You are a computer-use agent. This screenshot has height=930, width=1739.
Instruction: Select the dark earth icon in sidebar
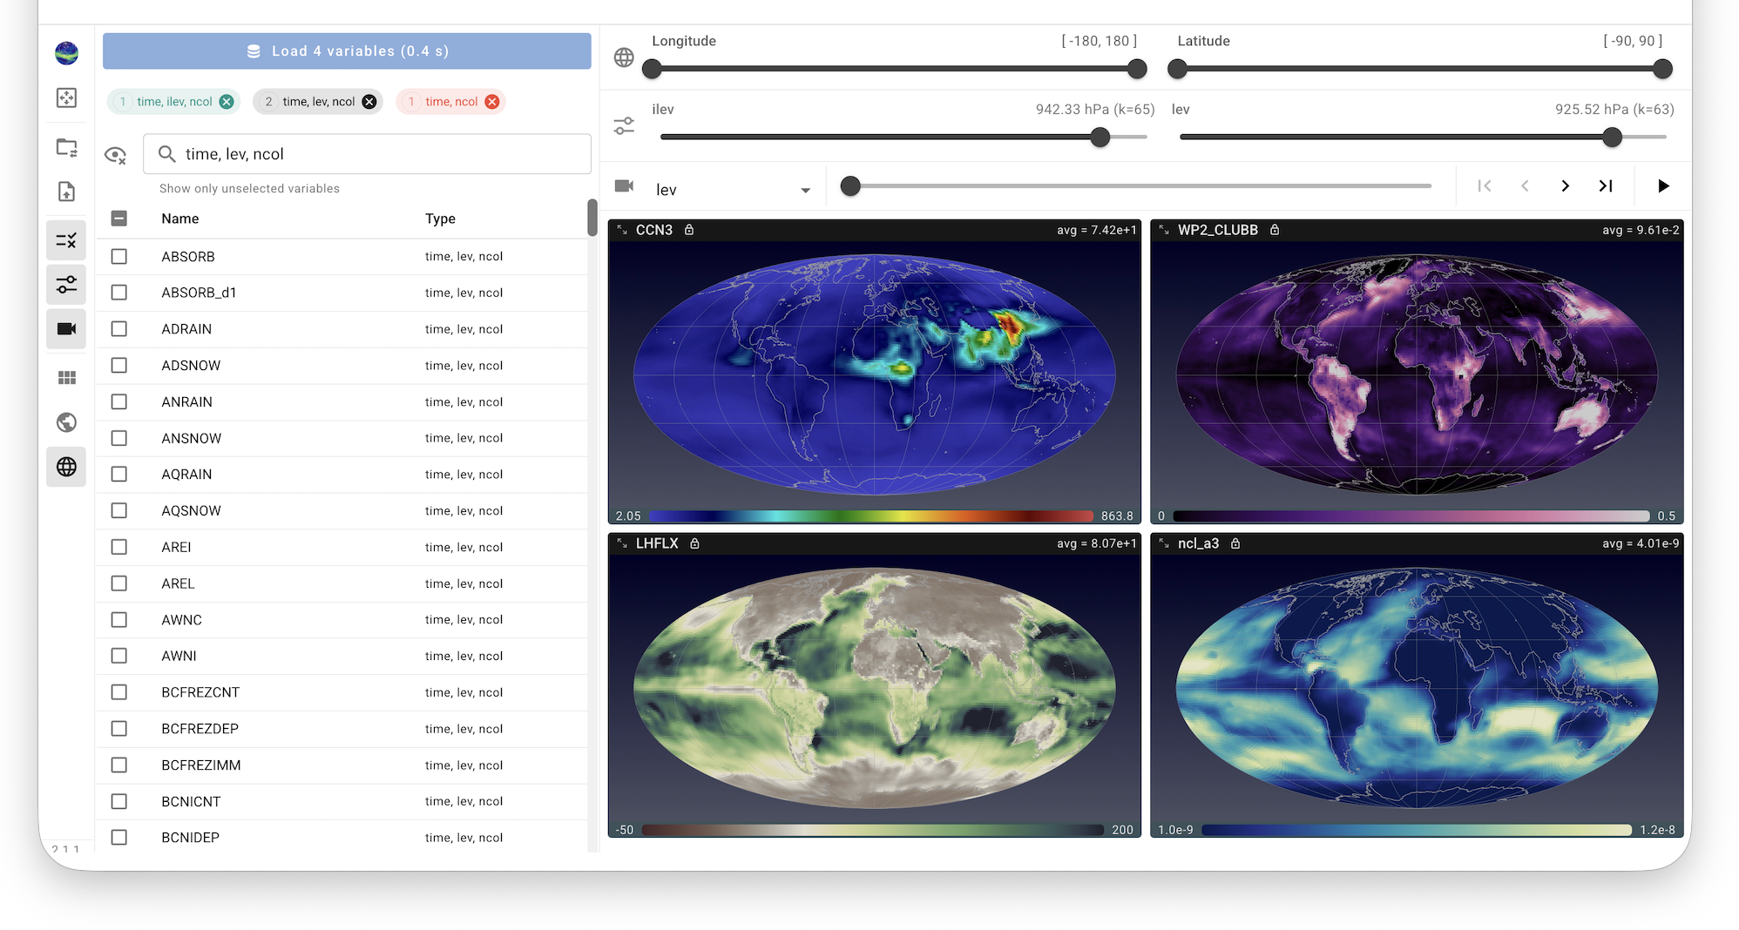tap(67, 422)
